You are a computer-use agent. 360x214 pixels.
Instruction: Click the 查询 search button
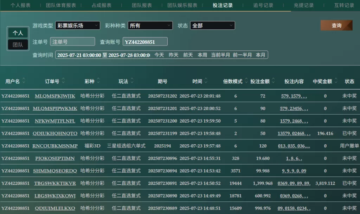point(336,25)
